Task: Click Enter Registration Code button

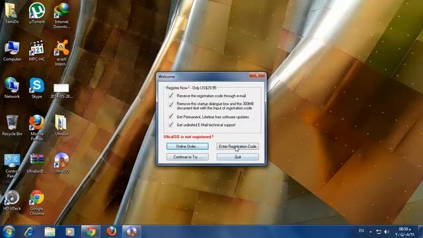Action: pos(238,146)
